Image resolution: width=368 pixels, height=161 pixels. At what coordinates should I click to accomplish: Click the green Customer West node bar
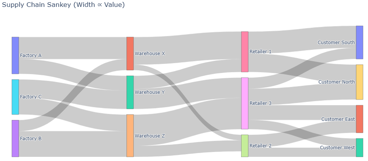360,148
